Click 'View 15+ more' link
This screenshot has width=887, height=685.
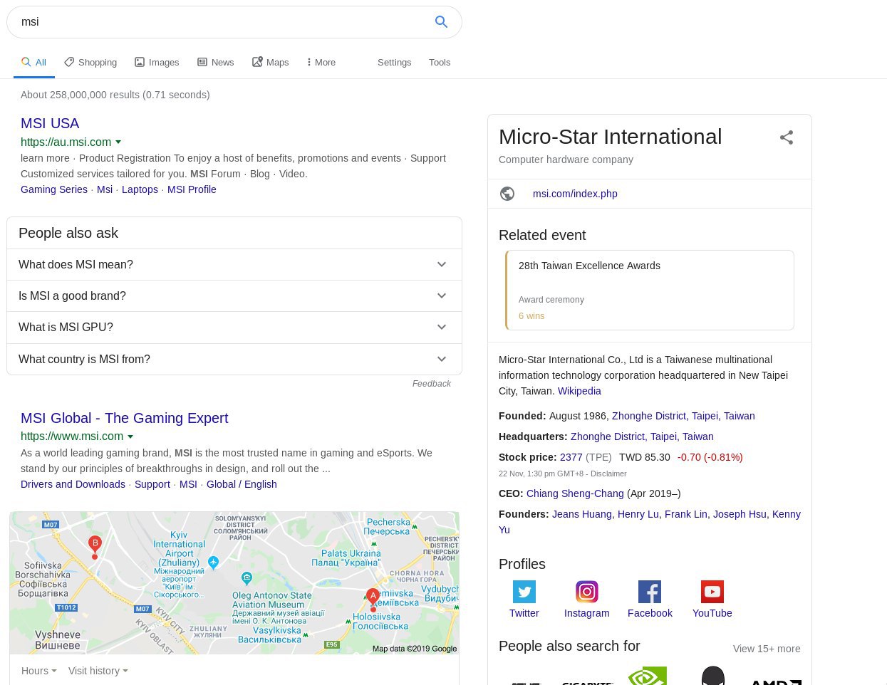click(x=767, y=649)
